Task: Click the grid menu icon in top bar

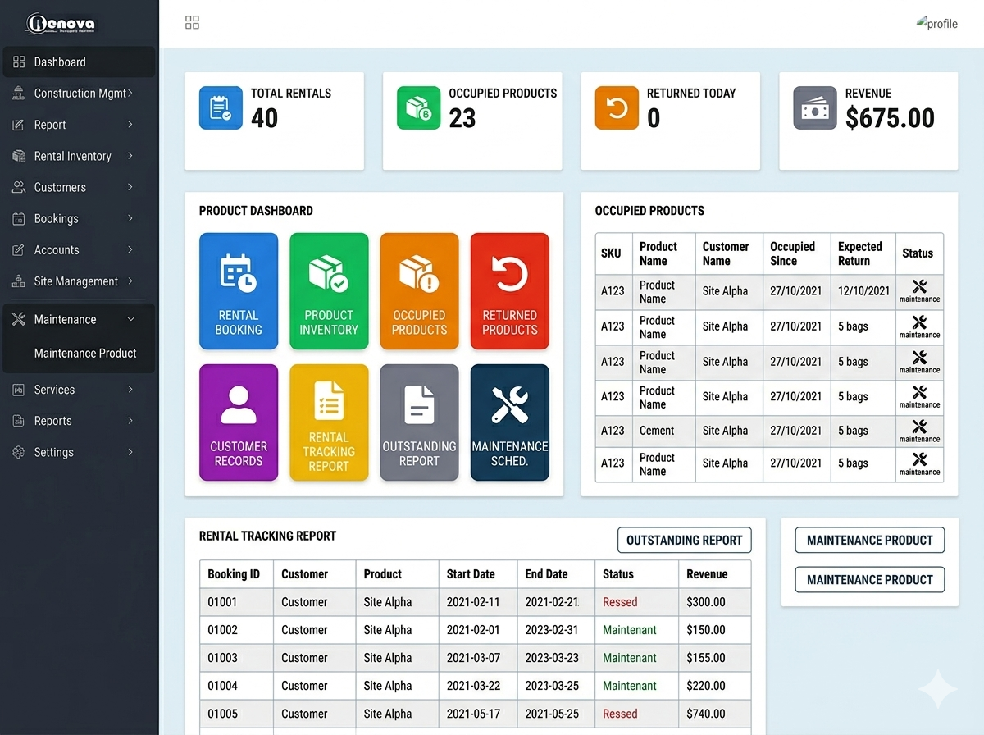Action: (192, 23)
